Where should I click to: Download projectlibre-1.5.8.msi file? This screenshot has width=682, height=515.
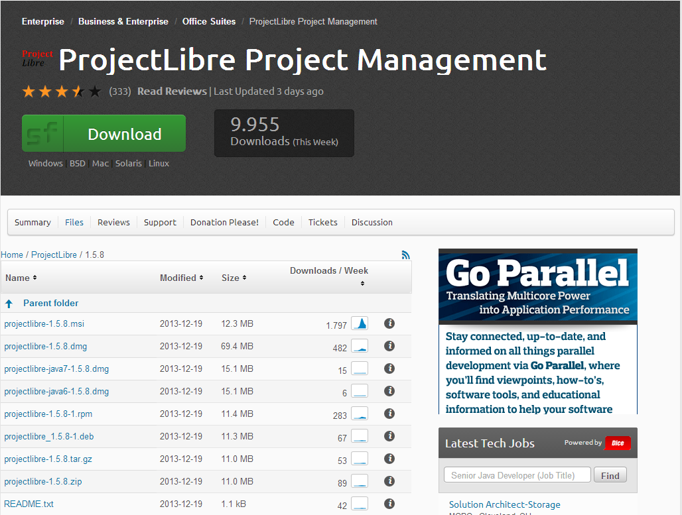point(44,323)
